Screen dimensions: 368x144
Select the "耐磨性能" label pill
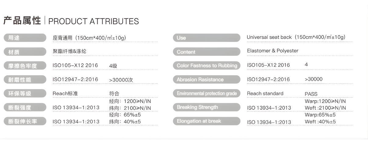click(25, 80)
